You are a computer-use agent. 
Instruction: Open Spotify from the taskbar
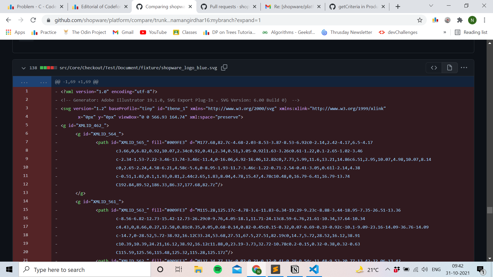tap(217, 270)
